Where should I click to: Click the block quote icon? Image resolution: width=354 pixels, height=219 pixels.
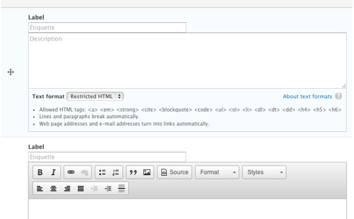coord(132,172)
